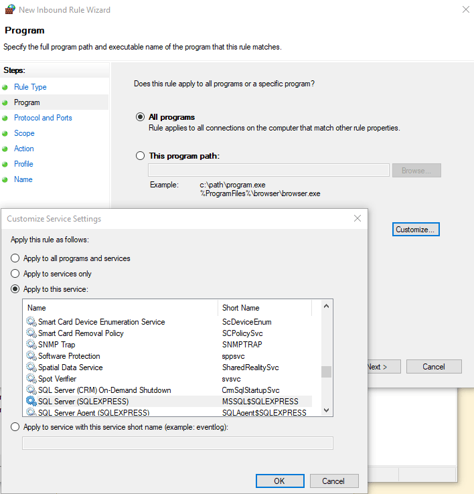Click the SNMP Trap service gear icon

pyautogui.click(x=31, y=344)
